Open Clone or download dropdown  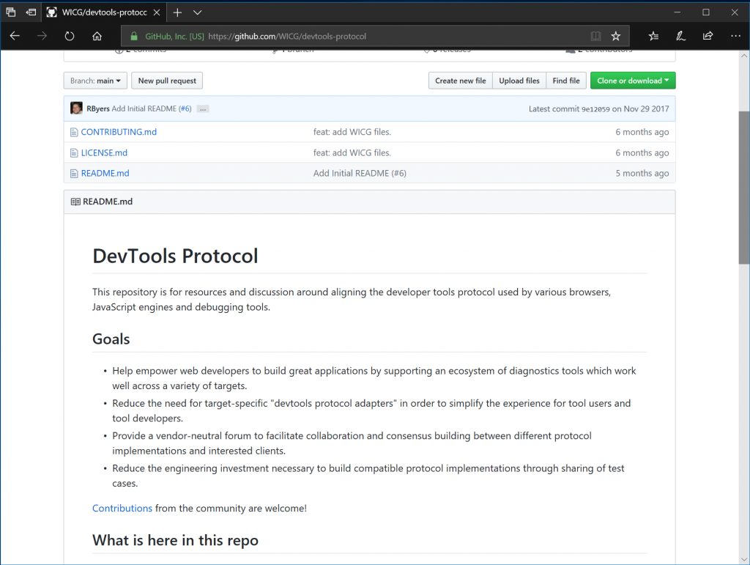[633, 81]
